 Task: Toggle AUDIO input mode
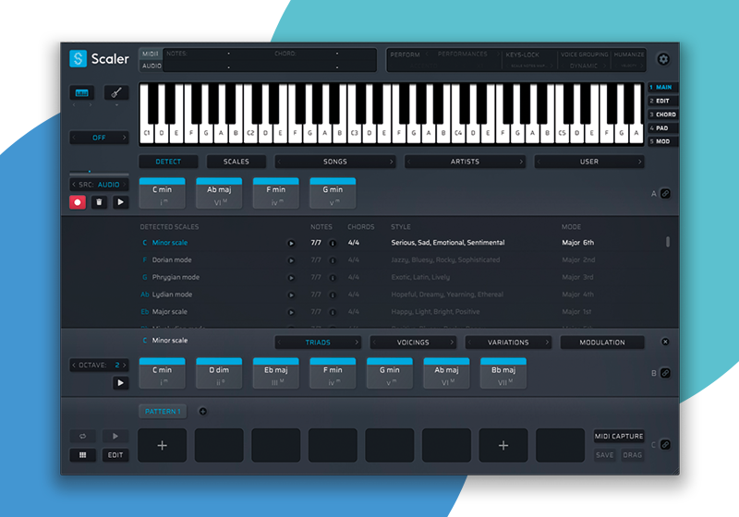click(x=151, y=66)
